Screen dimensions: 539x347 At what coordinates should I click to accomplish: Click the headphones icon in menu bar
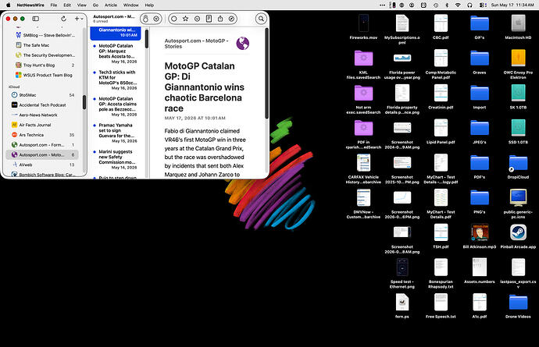(x=469, y=5)
